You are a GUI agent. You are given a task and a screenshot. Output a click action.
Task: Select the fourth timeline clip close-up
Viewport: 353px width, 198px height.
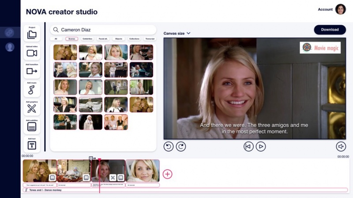143,171
